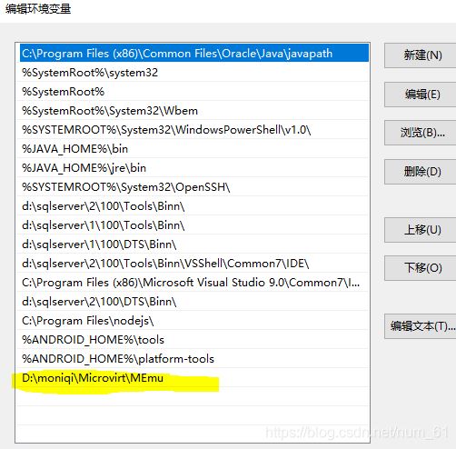Open the 浏览(B)... folder browser

point(421,133)
